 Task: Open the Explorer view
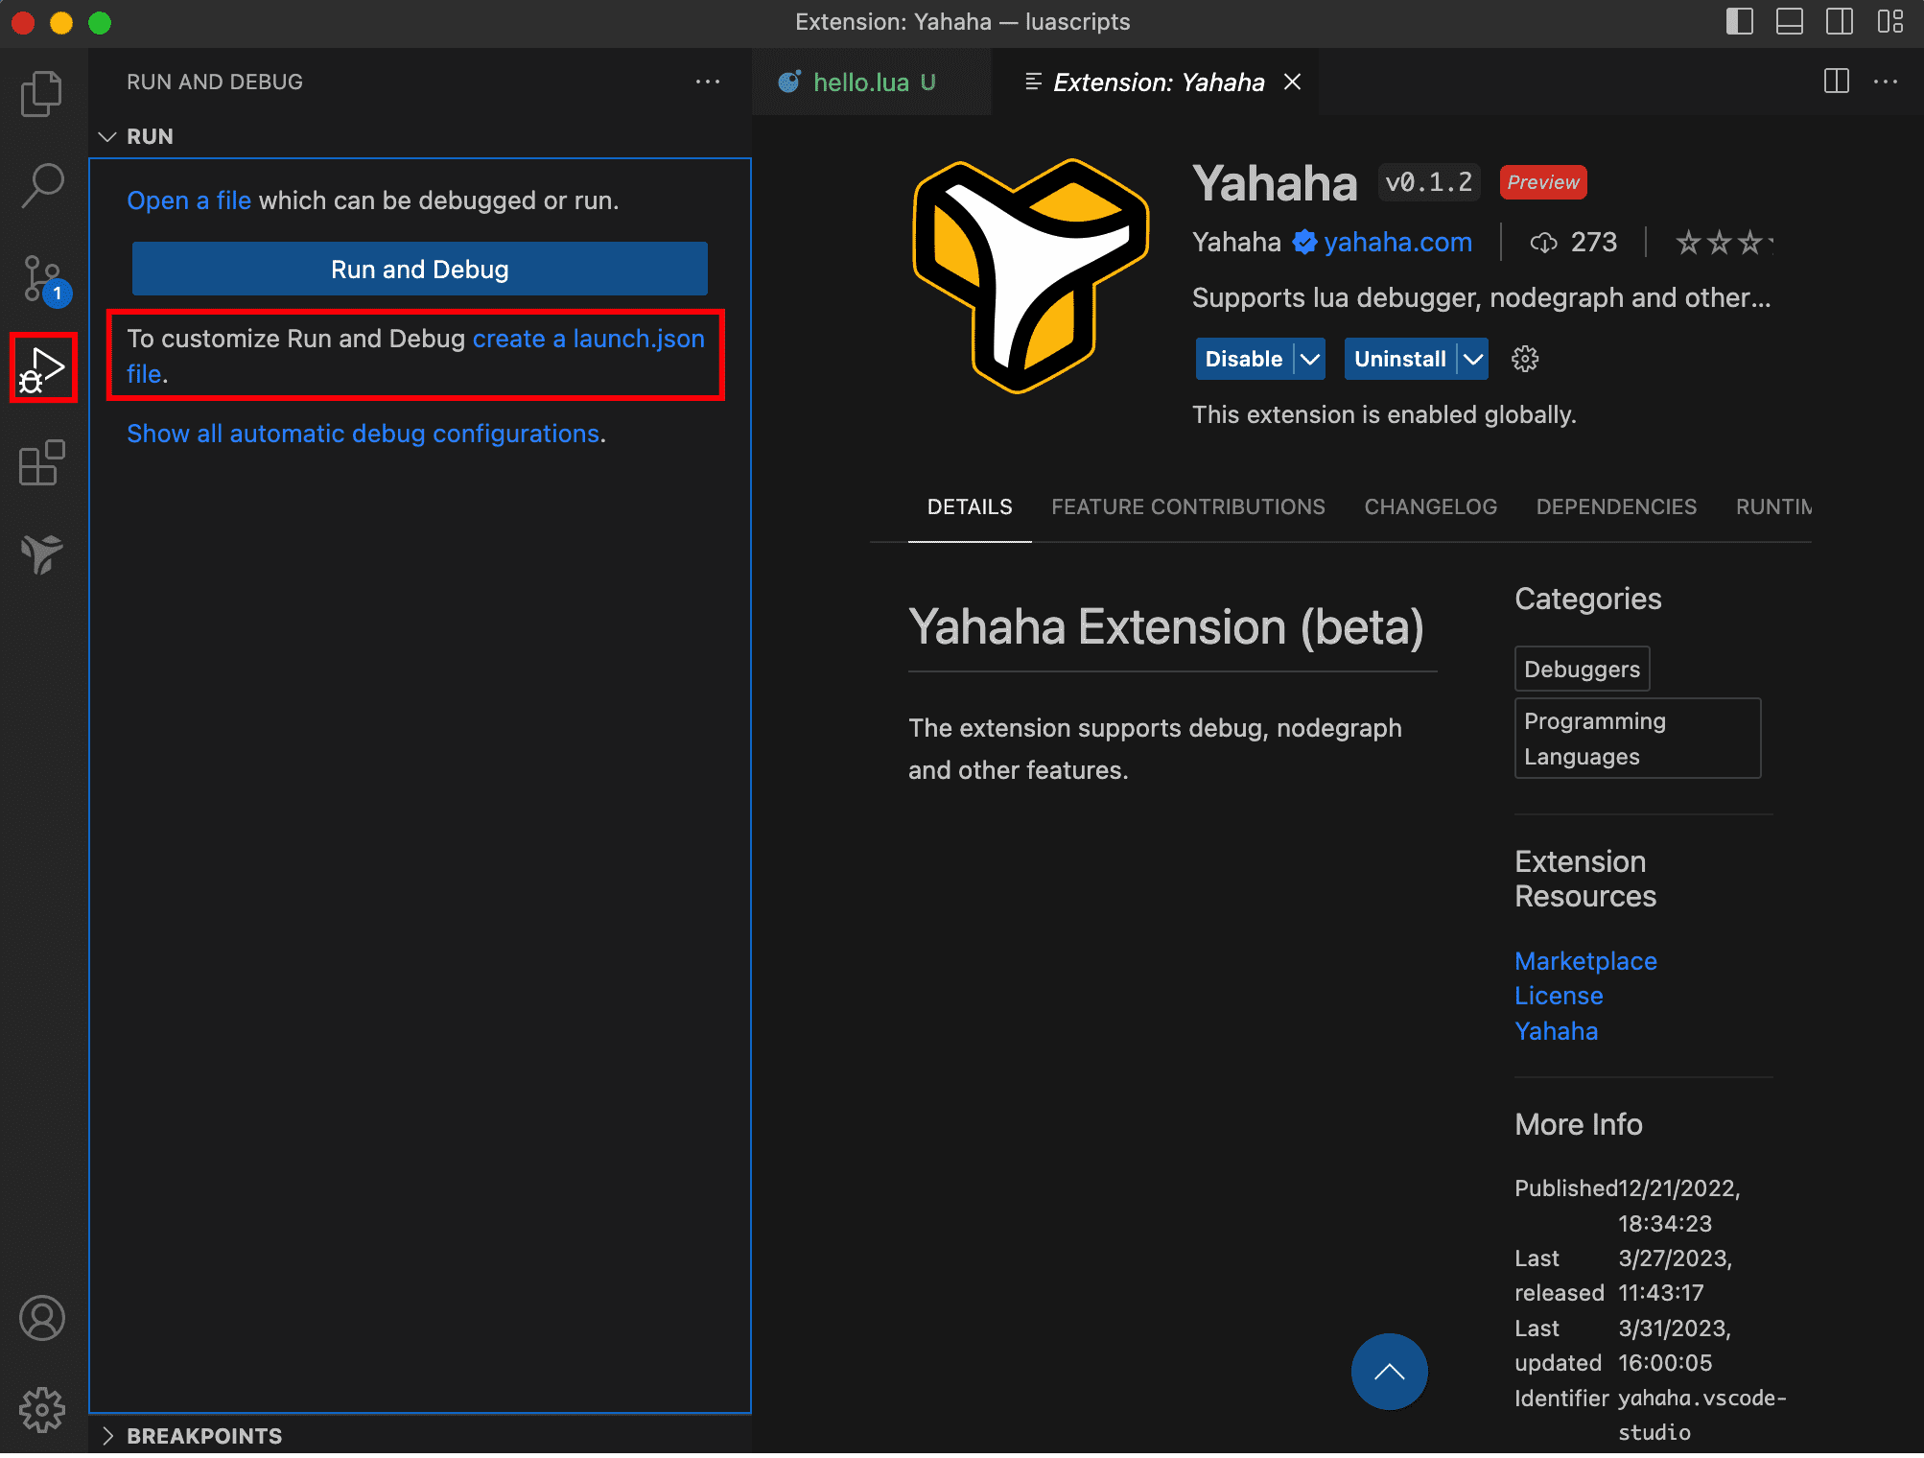(x=41, y=92)
